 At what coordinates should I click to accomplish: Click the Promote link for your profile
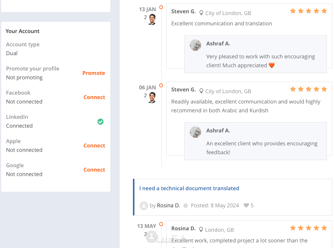(x=94, y=73)
